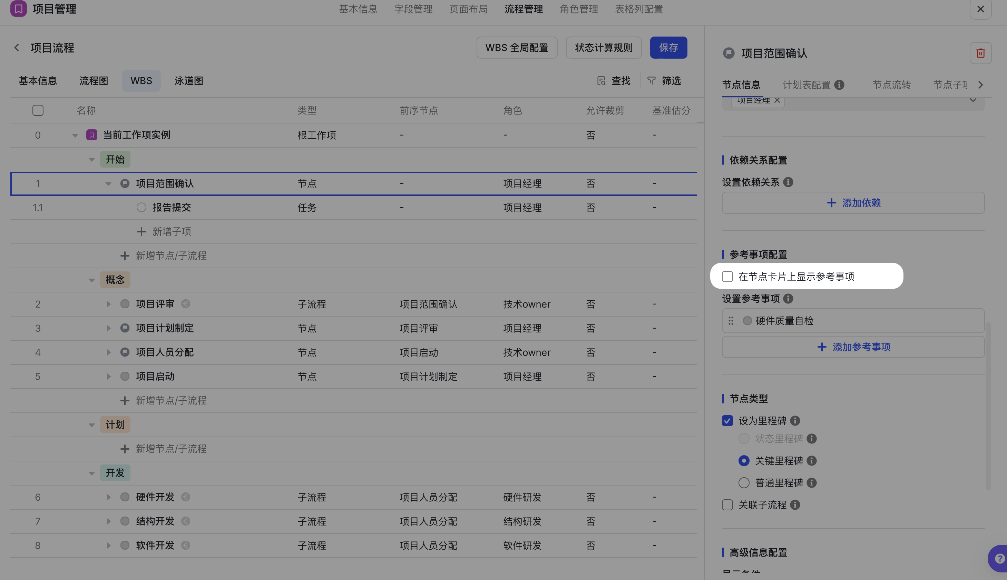The width and height of the screenshot is (1007, 580).
Task: Switch to 流程图 view tab
Action: [x=94, y=81]
